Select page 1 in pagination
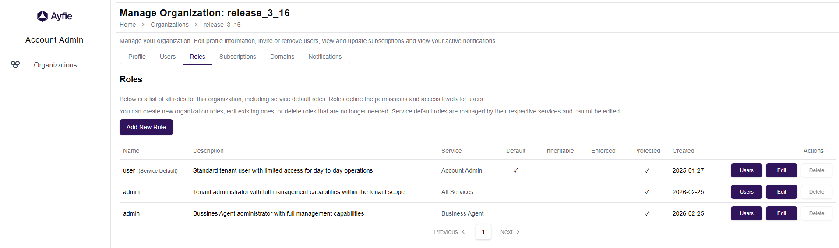The height and width of the screenshot is (248, 839). 483,232
